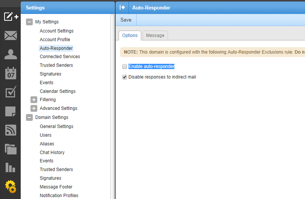The width and height of the screenshot is (305, 199).
Task: Open the Reports bar chart icon
Action: pyautogui.click(x=11, y=167)
